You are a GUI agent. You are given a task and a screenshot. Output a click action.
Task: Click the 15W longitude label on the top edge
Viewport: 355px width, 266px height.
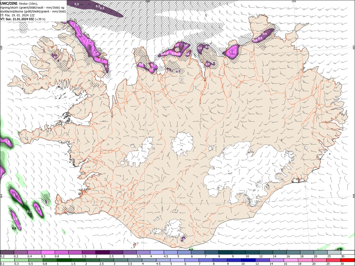tap(294, 1)
